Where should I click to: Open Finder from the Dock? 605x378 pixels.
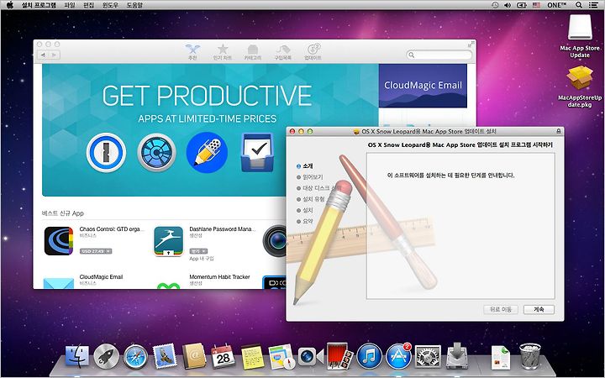click(76, 355)
